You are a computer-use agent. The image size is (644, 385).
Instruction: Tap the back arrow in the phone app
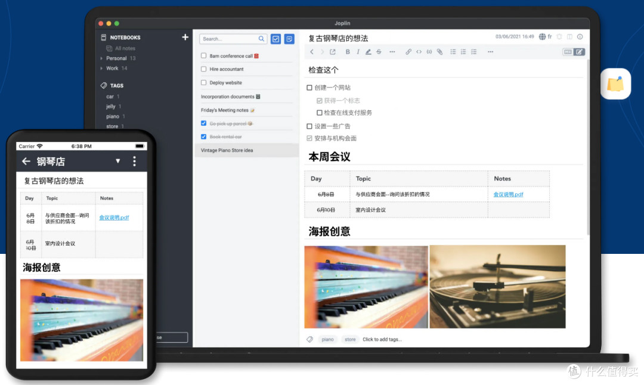26,162
